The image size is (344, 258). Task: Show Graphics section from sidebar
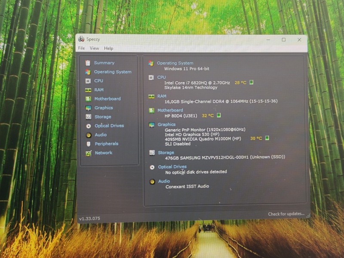(x=104, y=108)
